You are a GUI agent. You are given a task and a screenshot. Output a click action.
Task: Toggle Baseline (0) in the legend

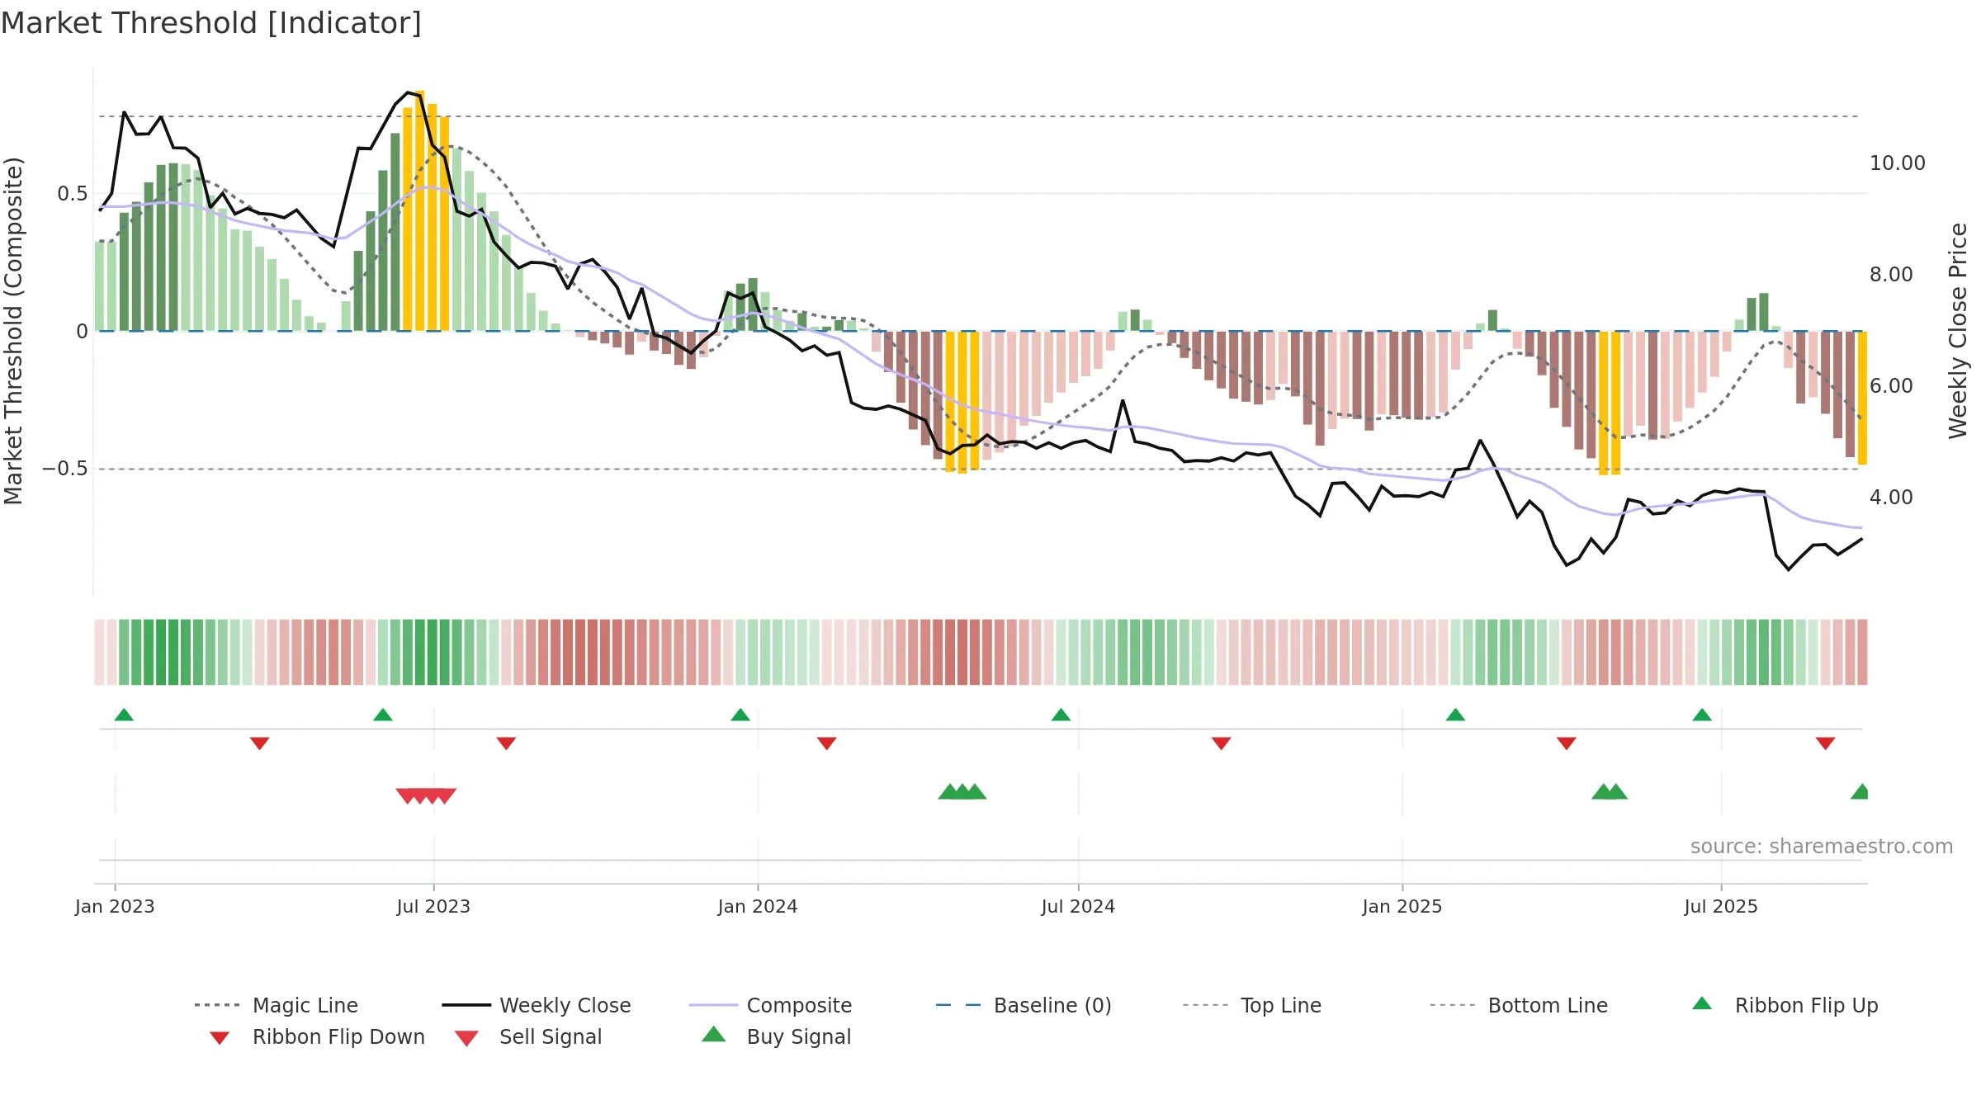point(1024,1005)
